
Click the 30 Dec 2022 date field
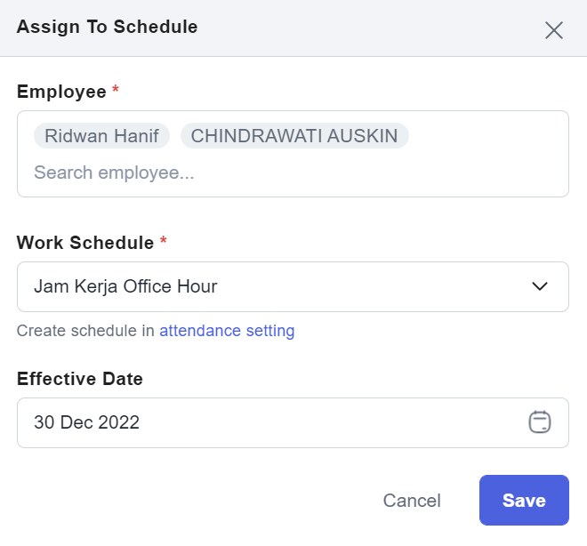point(293,422)
